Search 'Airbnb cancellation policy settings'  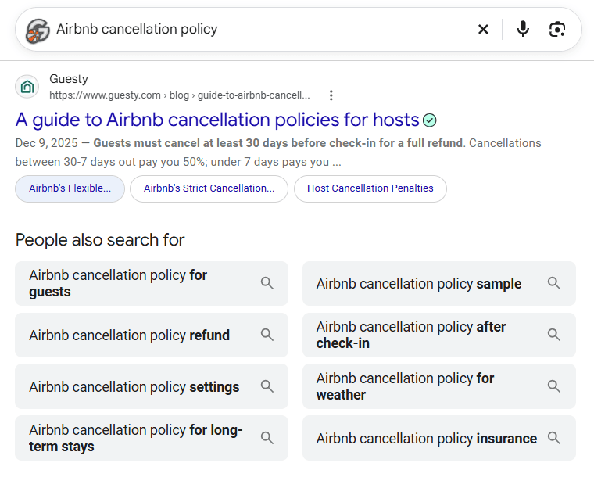coord(152,386)
